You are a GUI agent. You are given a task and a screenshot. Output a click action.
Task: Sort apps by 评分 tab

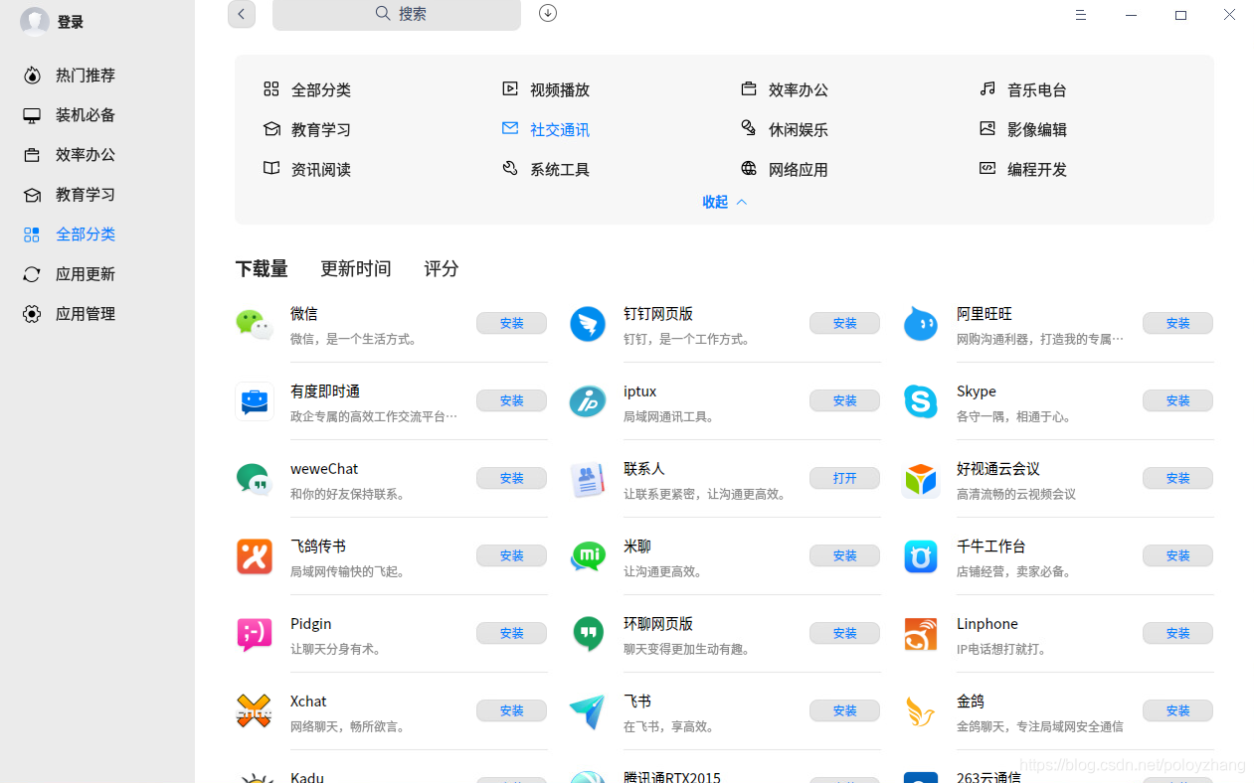click(x=442, y=269)
